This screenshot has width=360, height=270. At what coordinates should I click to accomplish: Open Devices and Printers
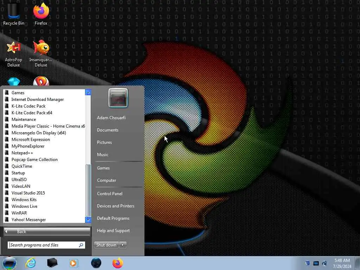(116, 206)
